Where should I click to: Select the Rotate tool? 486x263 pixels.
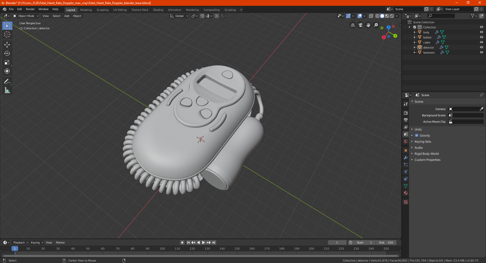7,54
